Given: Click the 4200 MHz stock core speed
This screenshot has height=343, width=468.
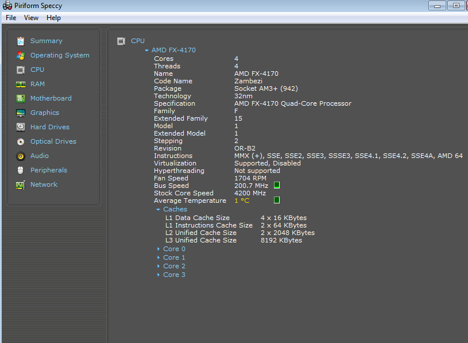Looking at the screenshot, I should pos(250,193).
